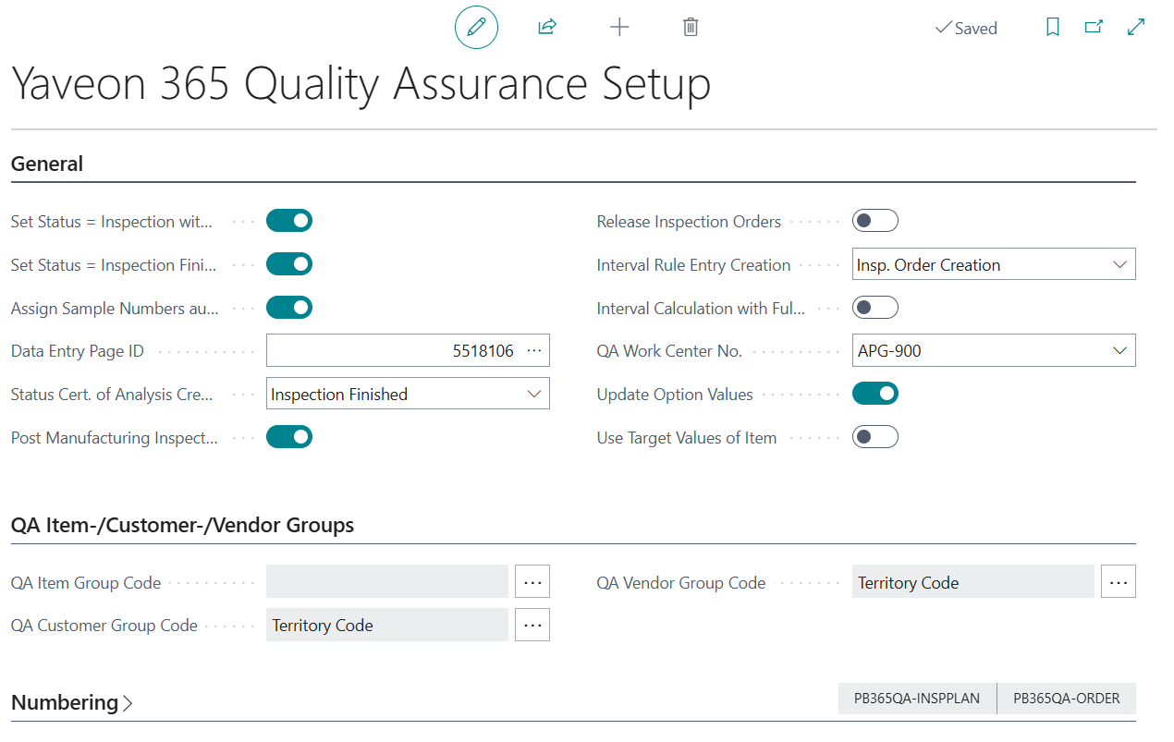Screen dimensions: 1174x742
Task: Click QA Customer Group Code Territory Code field
Action: [x=387, y=625]
